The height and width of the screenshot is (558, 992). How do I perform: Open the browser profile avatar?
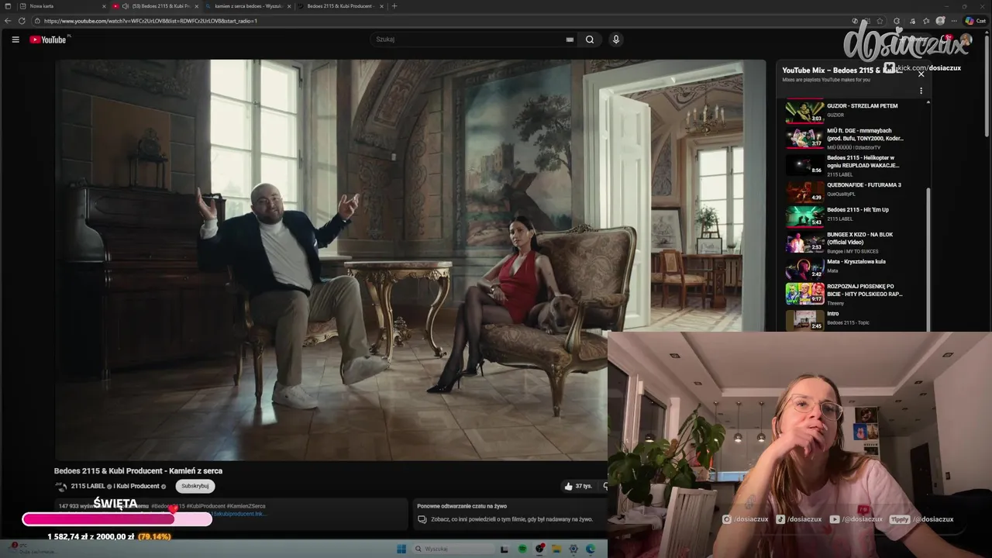pyautogui.click(x=940, y=21)
